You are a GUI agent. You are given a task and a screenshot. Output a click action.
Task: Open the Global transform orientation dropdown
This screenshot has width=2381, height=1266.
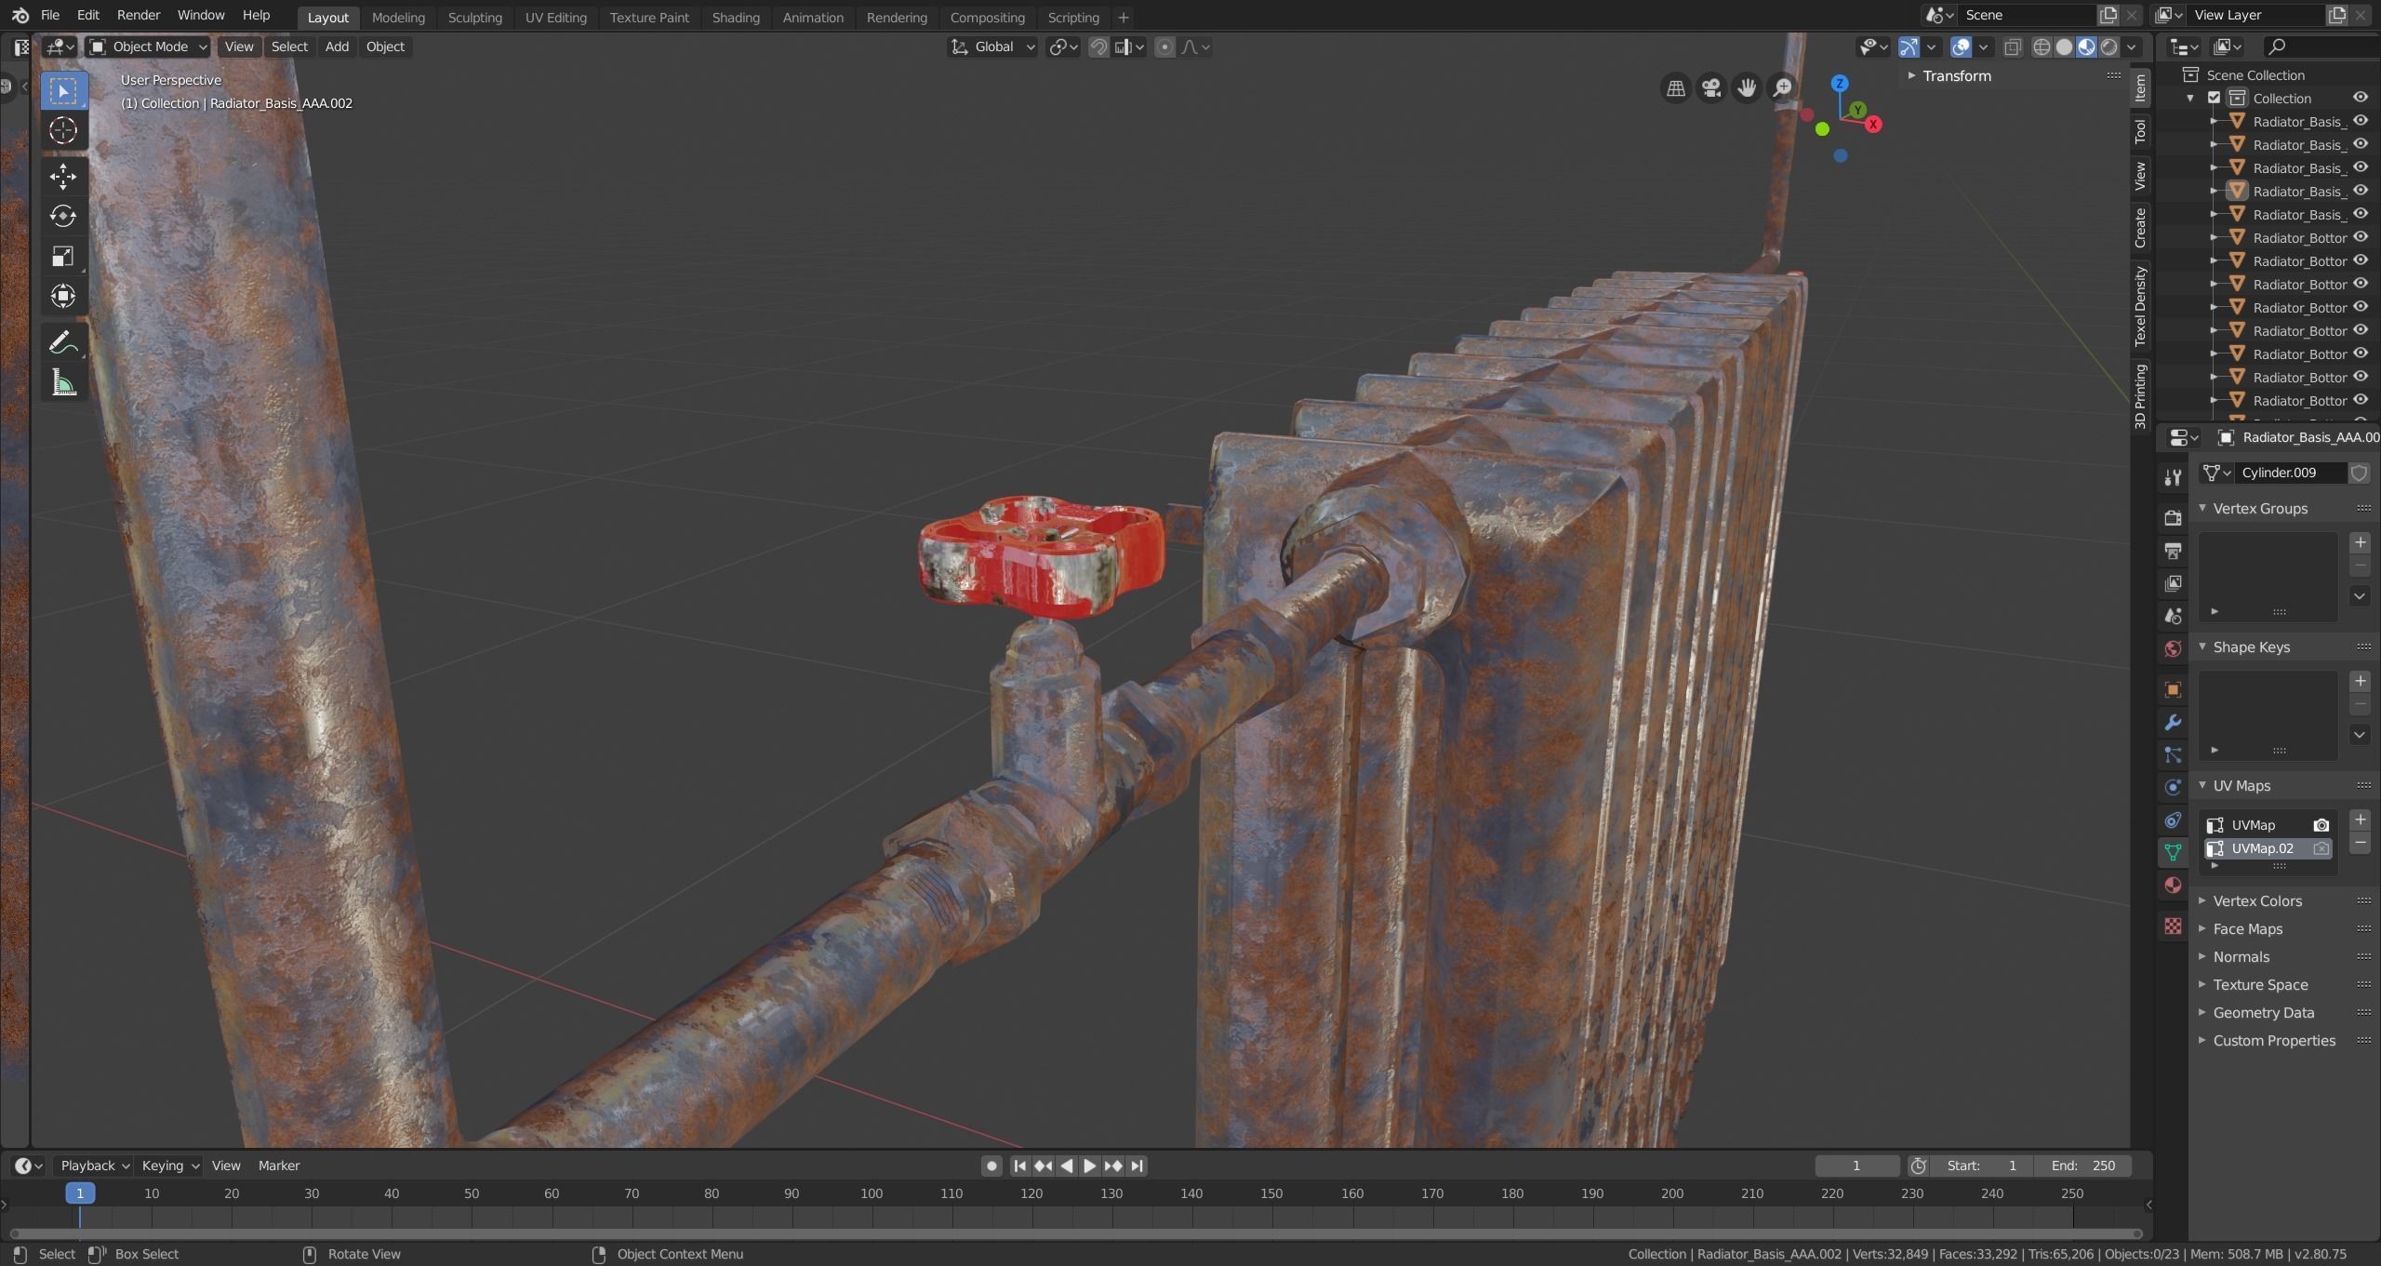point(992,47)
